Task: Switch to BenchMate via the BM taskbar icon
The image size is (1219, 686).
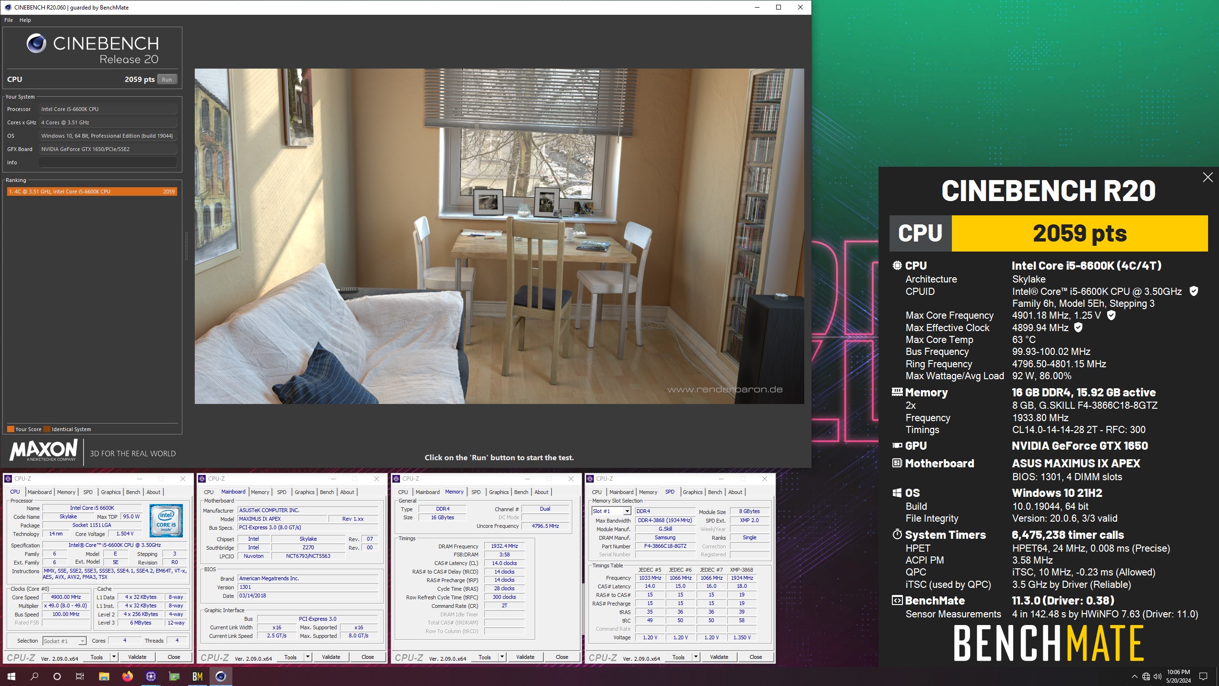Action: (198, 676)
